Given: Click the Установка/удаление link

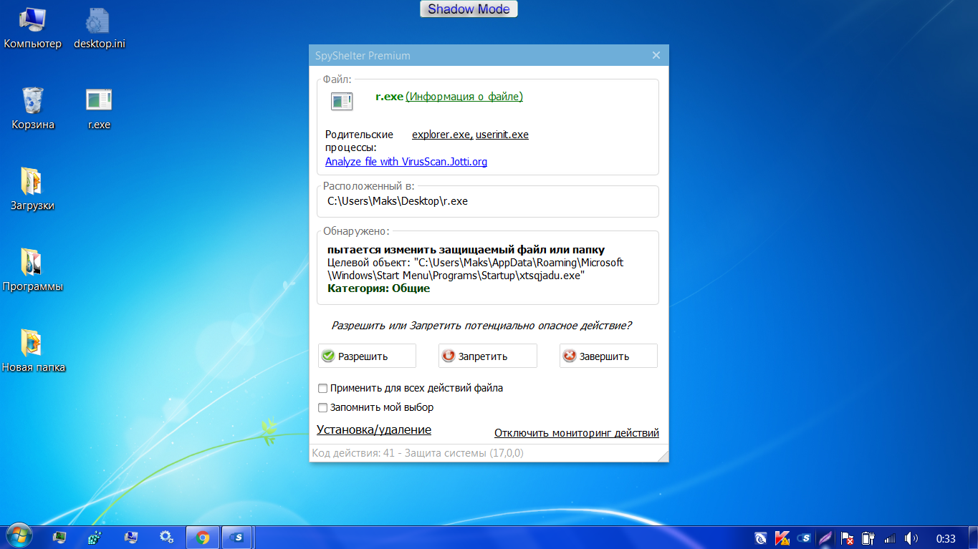Looking at the screenshot, I should [374, 430].
